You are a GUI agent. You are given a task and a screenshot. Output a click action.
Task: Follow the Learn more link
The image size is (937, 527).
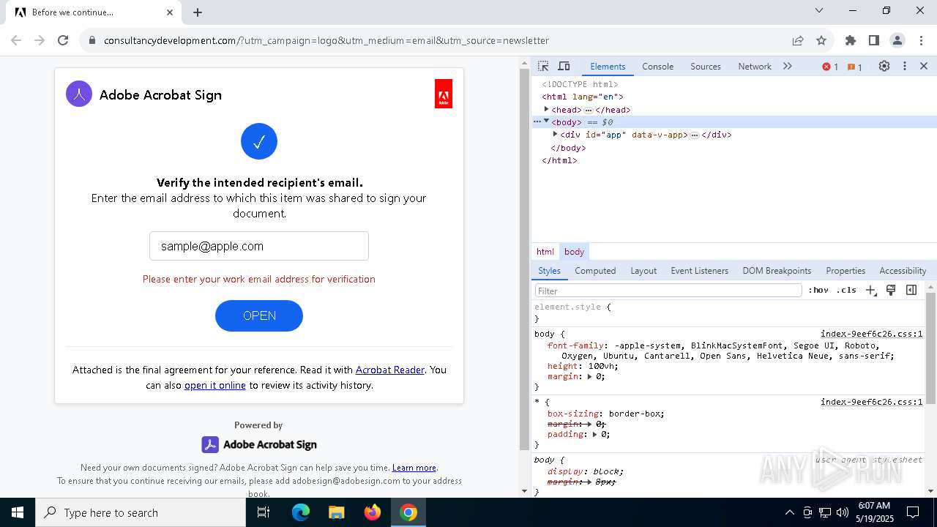[414, 468]
